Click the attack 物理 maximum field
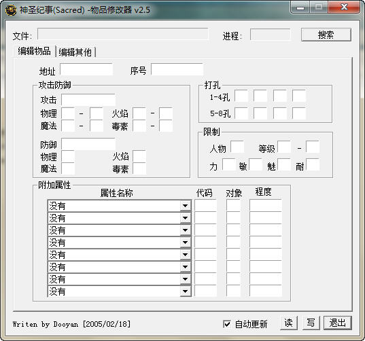 coord(97,113)
